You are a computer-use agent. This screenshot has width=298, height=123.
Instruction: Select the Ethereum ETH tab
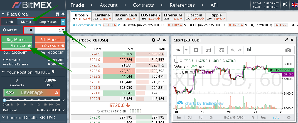coord(173,16)
